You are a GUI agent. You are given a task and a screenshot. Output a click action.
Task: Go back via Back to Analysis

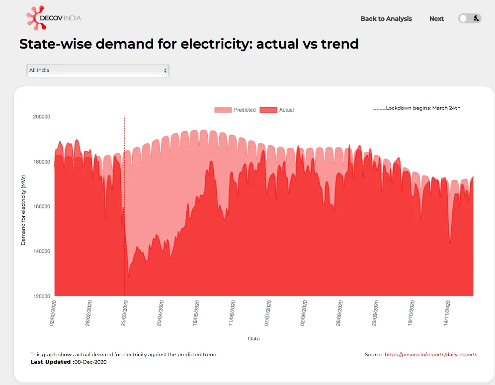tap(386, 18)
